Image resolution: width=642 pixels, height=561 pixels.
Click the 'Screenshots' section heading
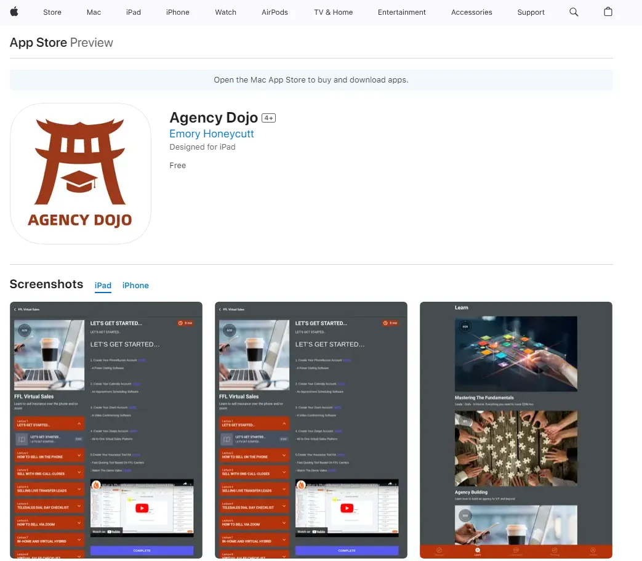[46, 284]
